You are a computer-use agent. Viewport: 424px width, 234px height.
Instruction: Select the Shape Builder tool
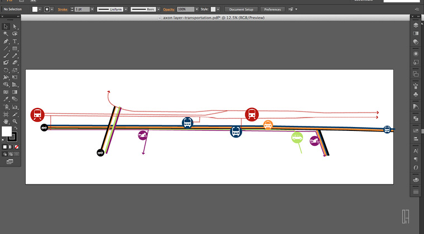click(6, 85)
